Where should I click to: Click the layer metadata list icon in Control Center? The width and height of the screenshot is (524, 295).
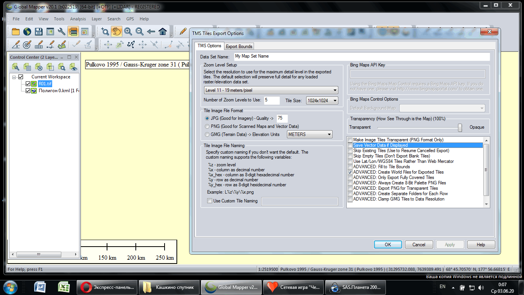tap(27, 67)
